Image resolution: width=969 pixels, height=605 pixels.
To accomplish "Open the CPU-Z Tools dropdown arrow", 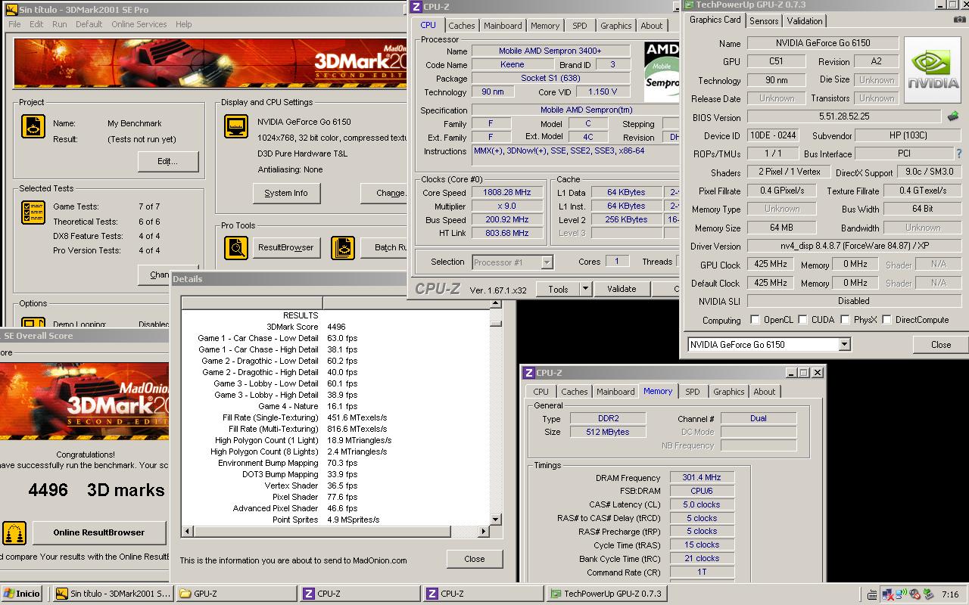I will (x=585, y=289).
